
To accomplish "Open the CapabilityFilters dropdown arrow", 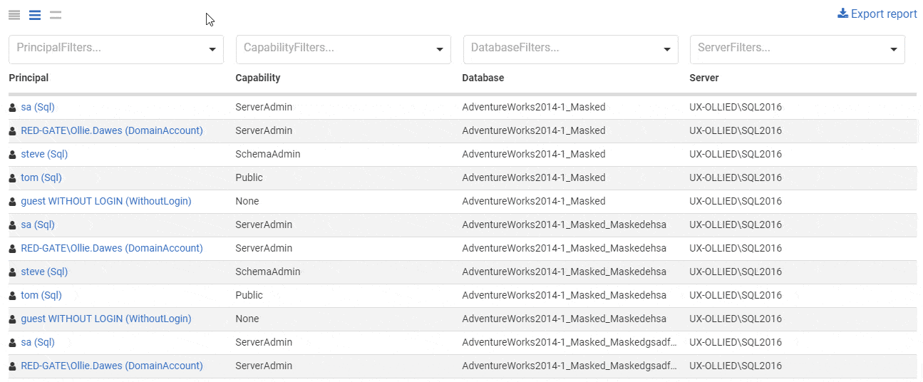I will tap(440, 50).
